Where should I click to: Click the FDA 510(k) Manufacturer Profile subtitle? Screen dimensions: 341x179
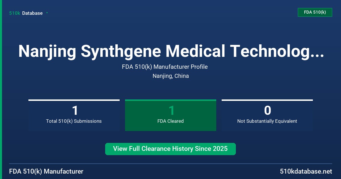point(165,67)
